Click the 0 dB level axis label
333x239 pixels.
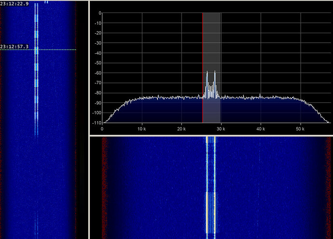[x=99, y=13]
